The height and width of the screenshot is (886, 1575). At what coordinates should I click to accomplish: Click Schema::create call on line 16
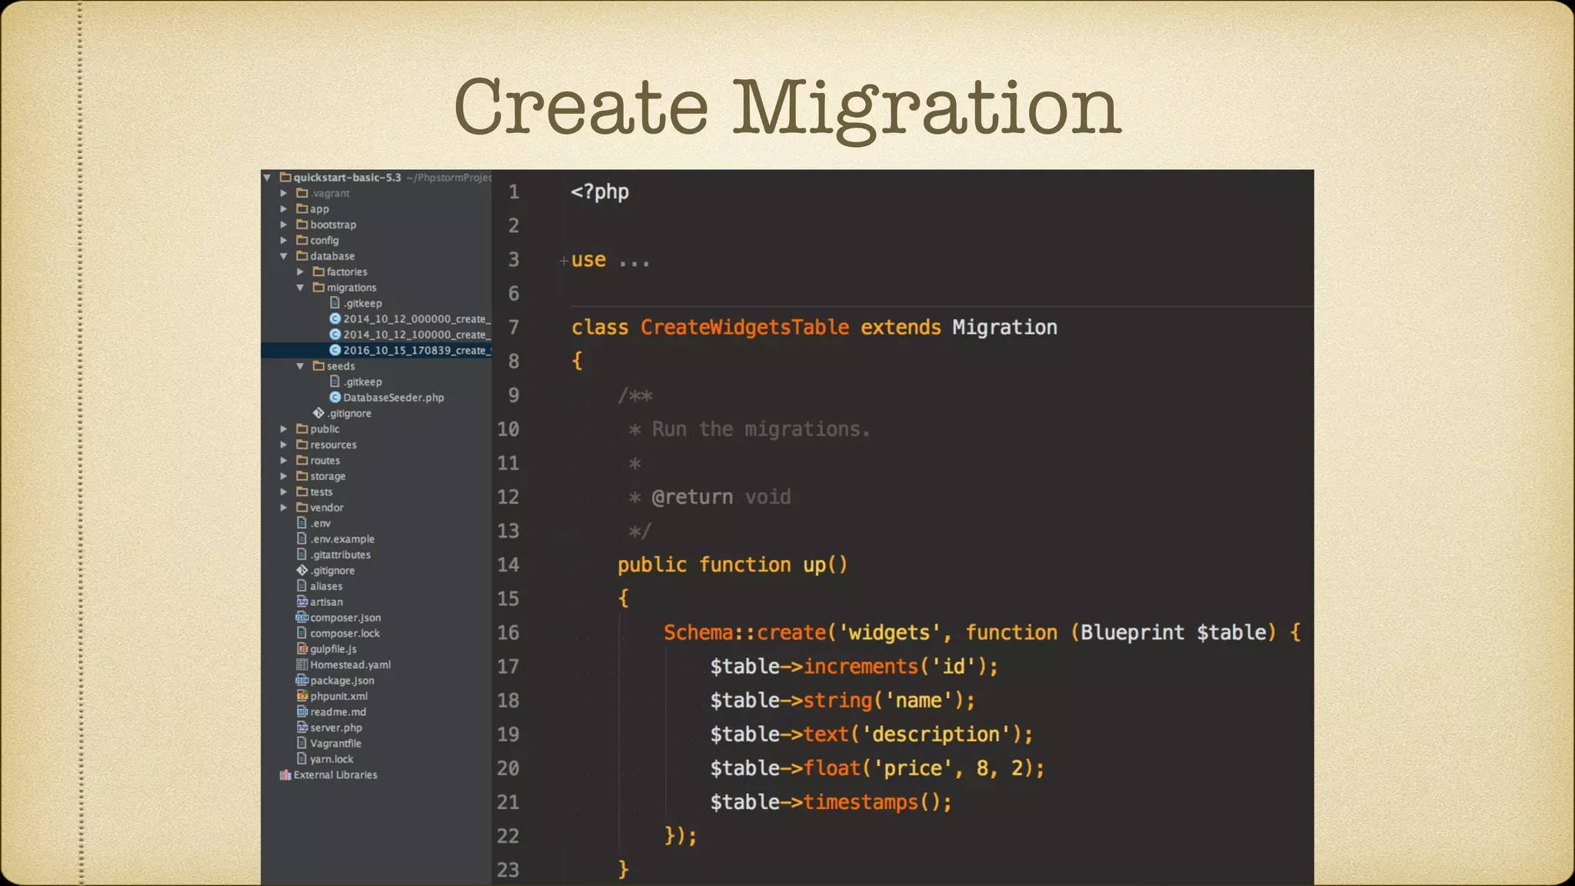tap(744, 633)
